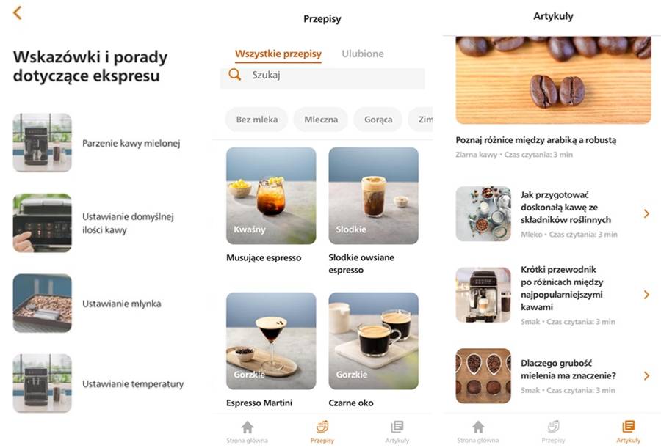Open Artykuły icon in recipes bottom bar

click(x=397, y=427)
